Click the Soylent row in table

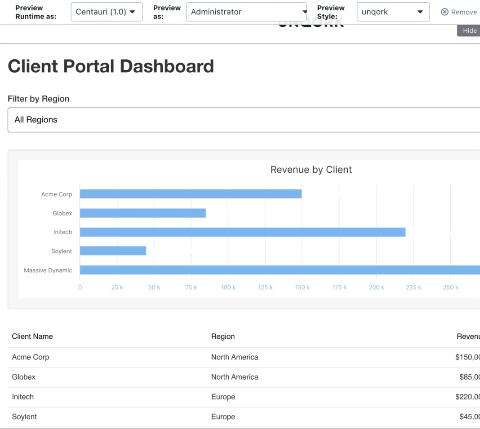coord(244,417)
